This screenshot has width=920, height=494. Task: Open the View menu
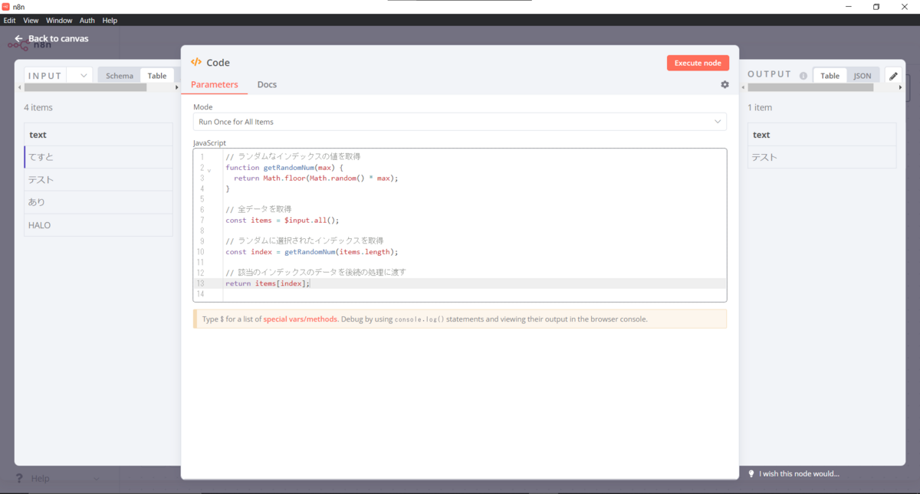31,20
